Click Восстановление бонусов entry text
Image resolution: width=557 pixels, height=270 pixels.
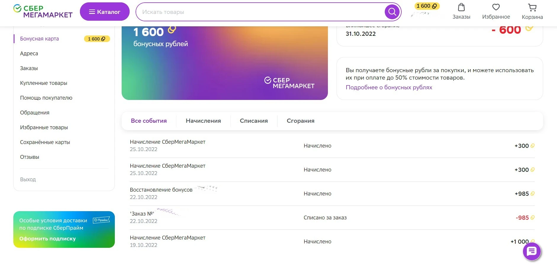161,190
